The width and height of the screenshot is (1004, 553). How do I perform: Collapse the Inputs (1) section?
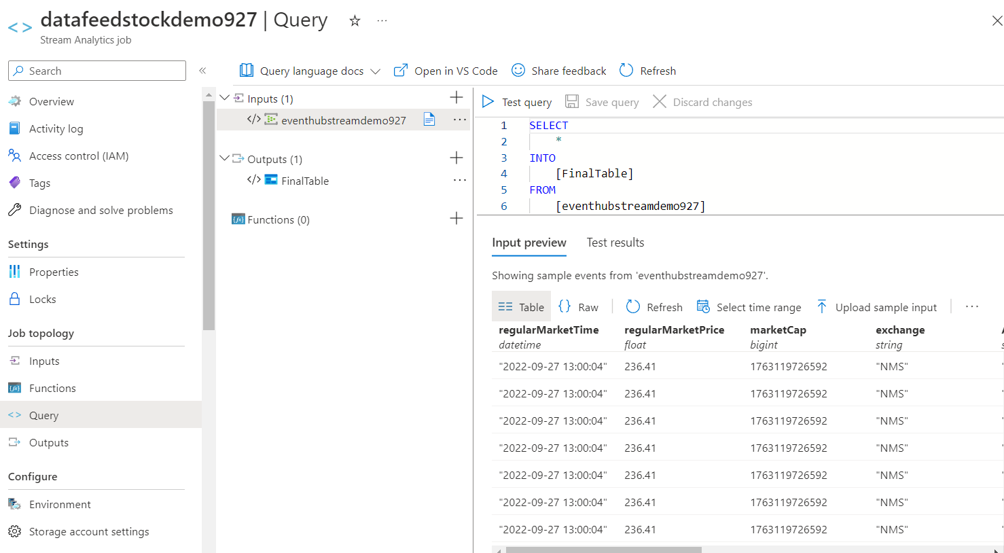225,97
